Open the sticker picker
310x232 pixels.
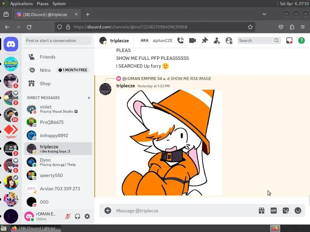click(x=286, y=211)
